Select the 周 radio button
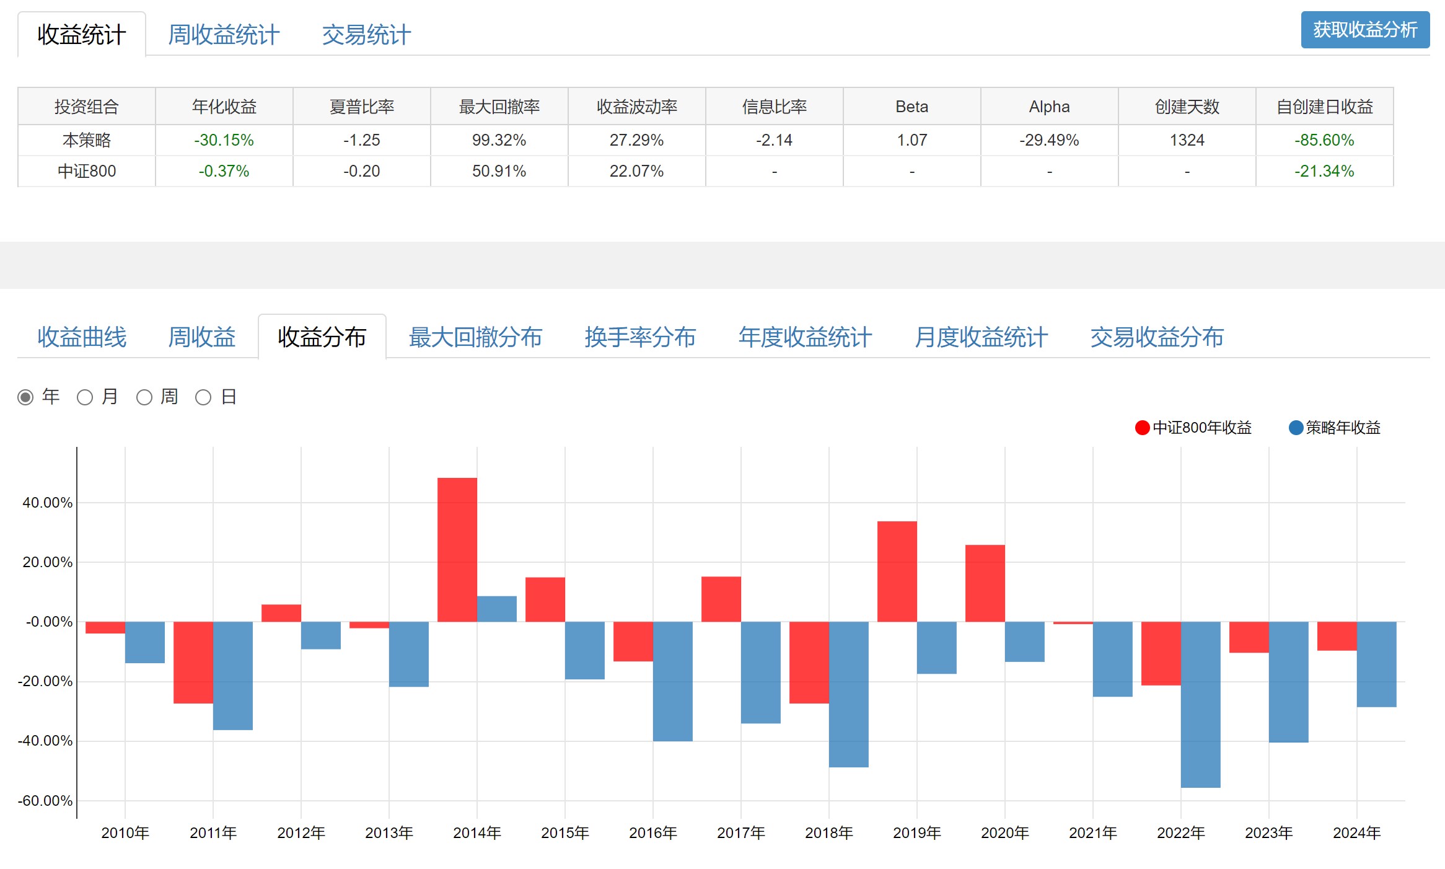This screenshot has width=1445, height=869. [x=144, y=397]
